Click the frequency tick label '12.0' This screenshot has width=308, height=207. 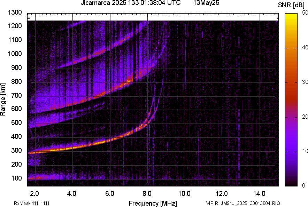pyautogui.click(x=222, y=194)
